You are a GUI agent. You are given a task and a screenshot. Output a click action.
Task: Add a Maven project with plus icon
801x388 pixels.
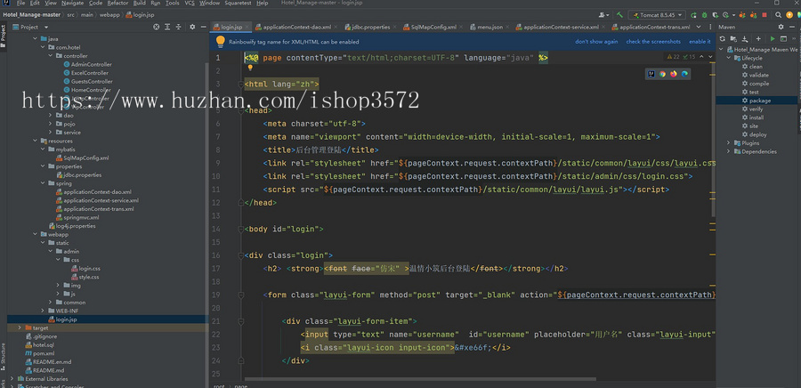(758, 39)
